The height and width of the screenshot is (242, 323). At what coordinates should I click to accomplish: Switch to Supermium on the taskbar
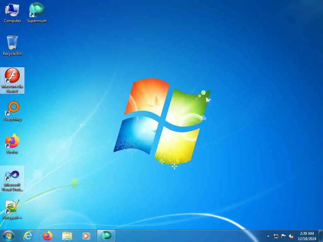[106, 236]
